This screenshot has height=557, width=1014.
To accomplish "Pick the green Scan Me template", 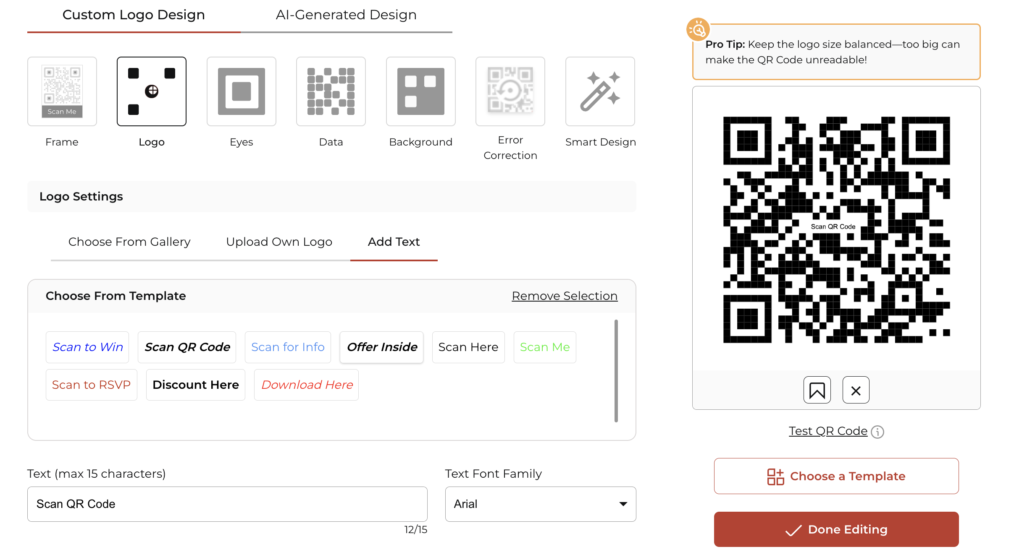I will (x=545, y=347).
